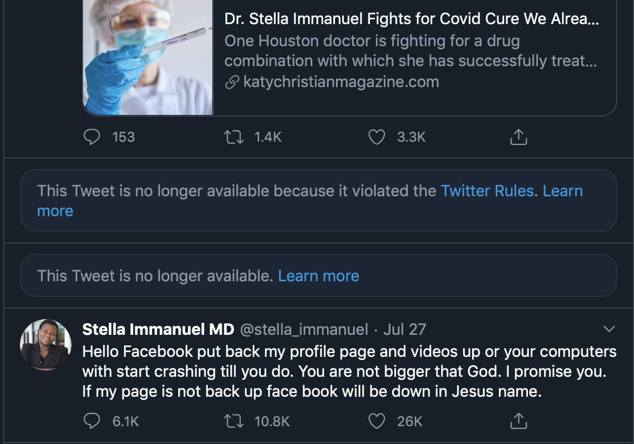Viewport: 634px width, 444px height.
Task: Click the Facebook profile page tweet text
Action: point(349,371)
